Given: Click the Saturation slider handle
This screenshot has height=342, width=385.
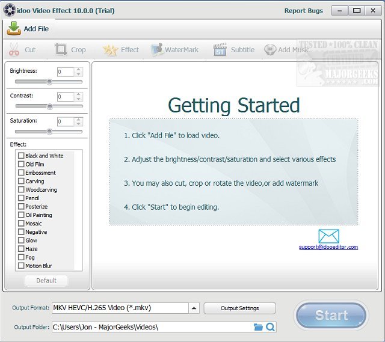Looking at the screenshot, I should click(49, 132).
